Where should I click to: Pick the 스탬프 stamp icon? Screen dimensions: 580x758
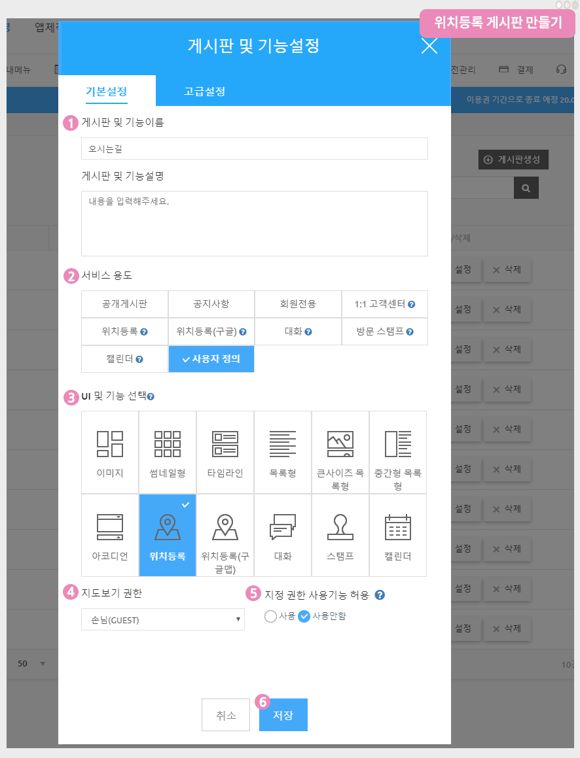(x=340, y=527)
